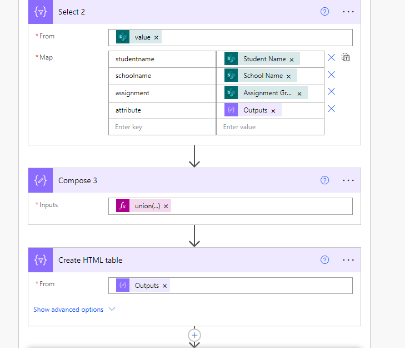Open the Select 2 ellipsis menu

coord(348,12)
